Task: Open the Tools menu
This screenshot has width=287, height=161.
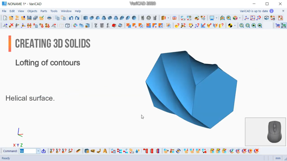Action: pyautogui.click(x=54, y=11)
